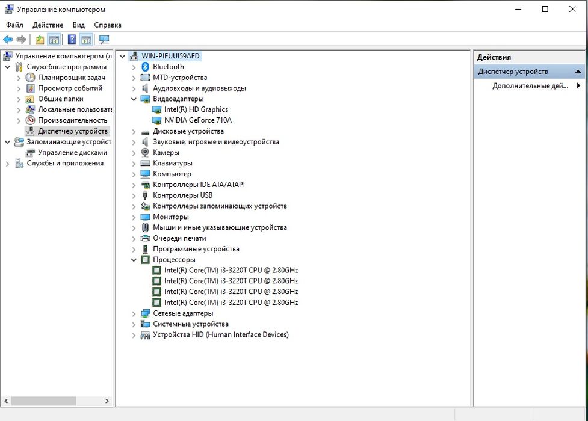Collapse the Видеоадаптеры category
588x421 pixels.
coord(134,99)
